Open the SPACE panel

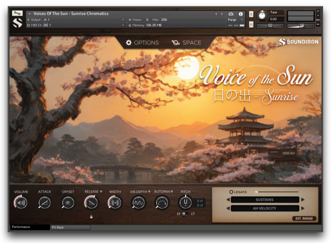[x=187, y=43]
